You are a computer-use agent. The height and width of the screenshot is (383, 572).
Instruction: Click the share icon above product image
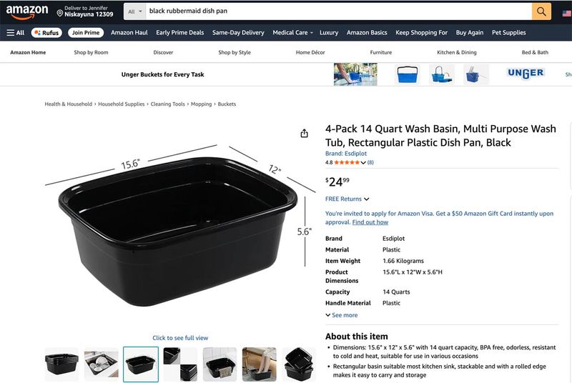(x=305, y=134)
